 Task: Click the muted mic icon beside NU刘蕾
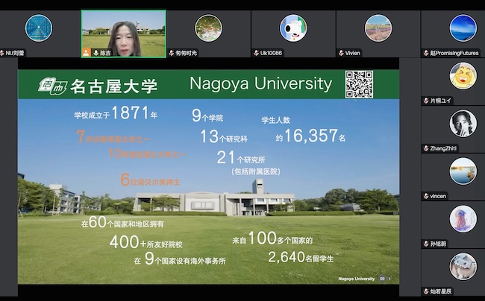(x=2, y=53)
